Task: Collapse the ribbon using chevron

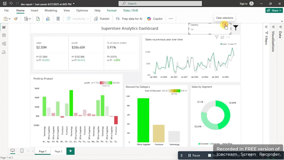Action: click(282, 21)
